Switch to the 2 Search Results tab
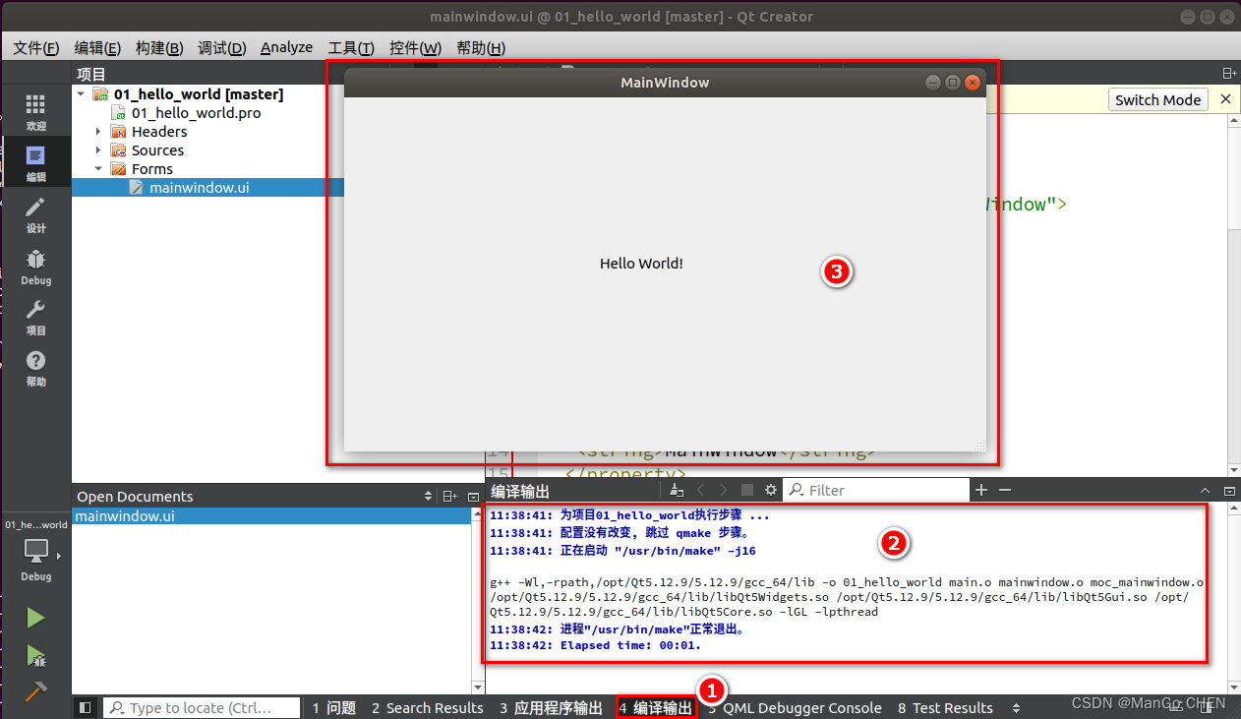 click(x=427, y=707)
